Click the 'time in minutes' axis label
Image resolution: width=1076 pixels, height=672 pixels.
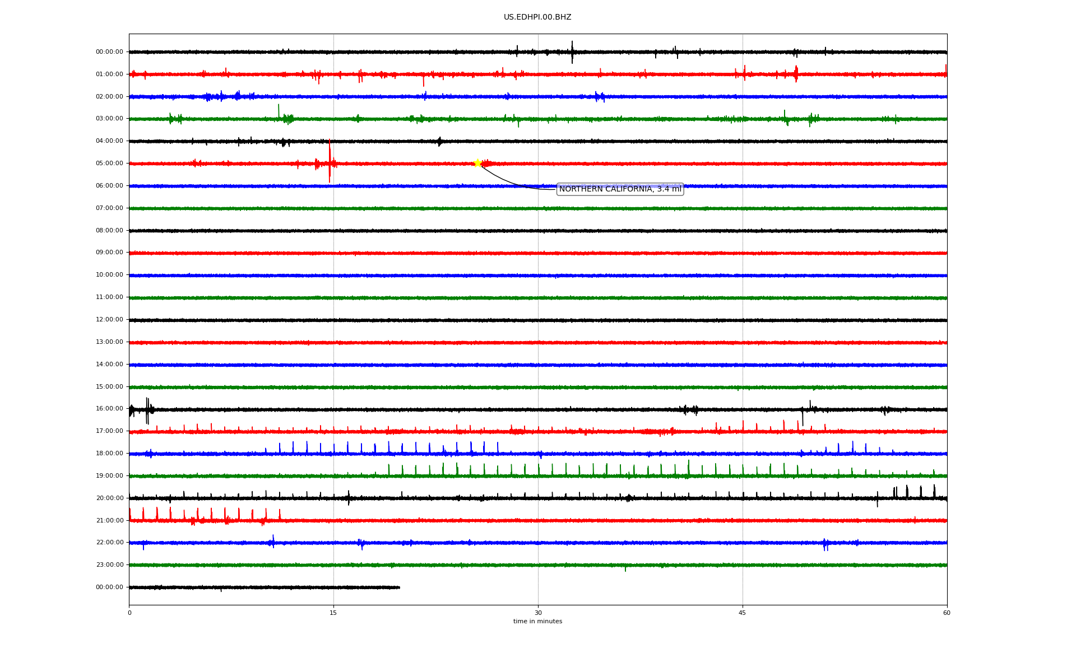[x=537, y=622]
